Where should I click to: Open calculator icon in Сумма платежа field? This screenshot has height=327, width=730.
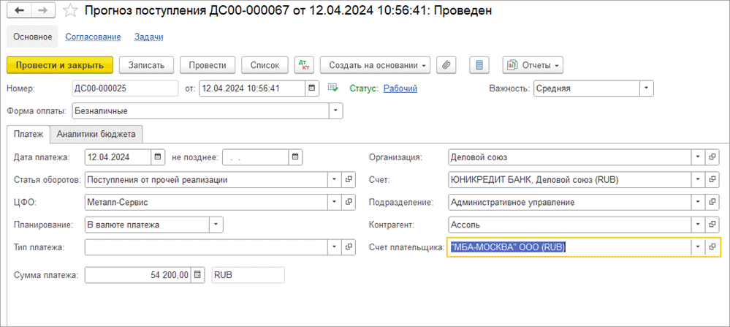click(x=197, y=275)
